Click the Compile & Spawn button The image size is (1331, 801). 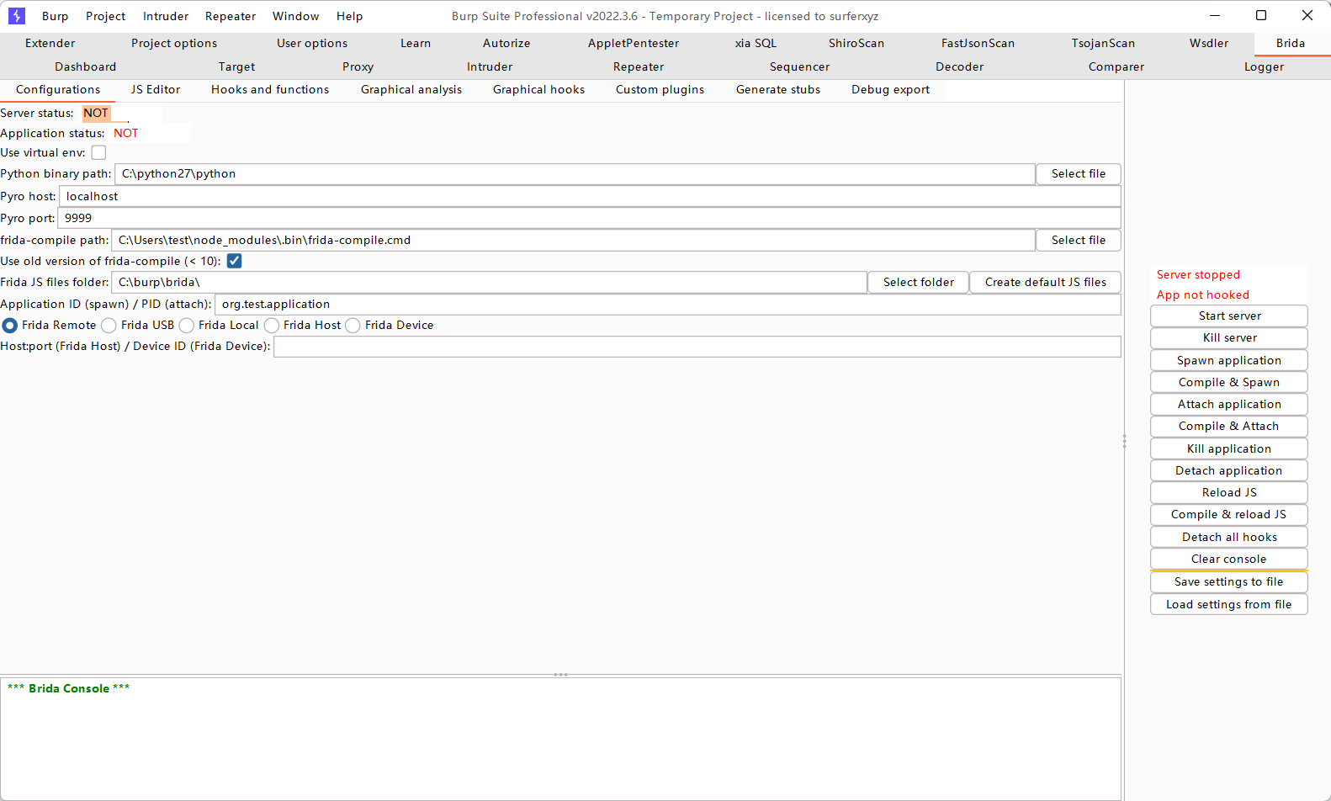(1229, 383)
